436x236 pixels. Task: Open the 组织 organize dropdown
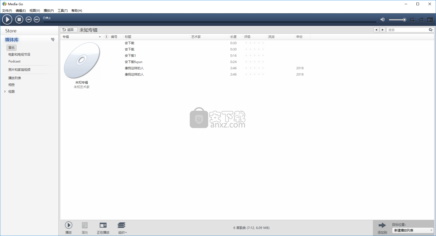click(x=122, y=228)
